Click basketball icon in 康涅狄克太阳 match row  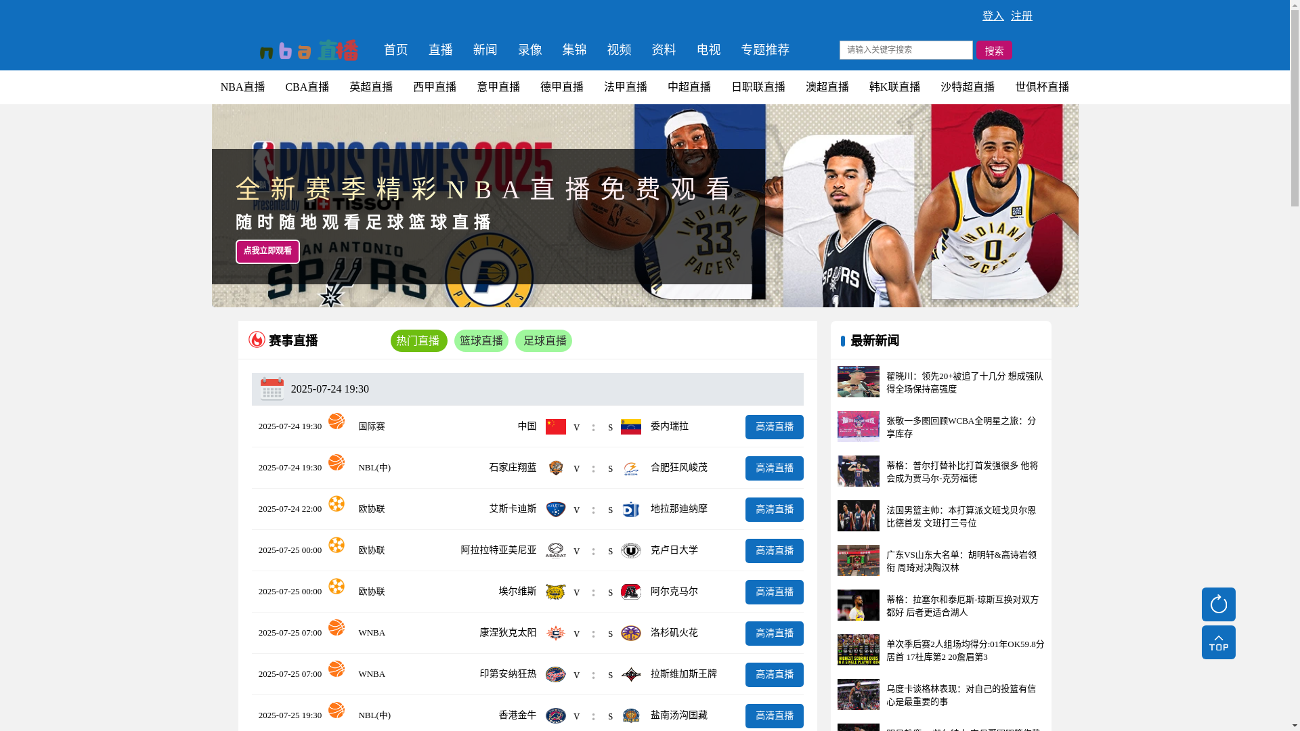337,627
